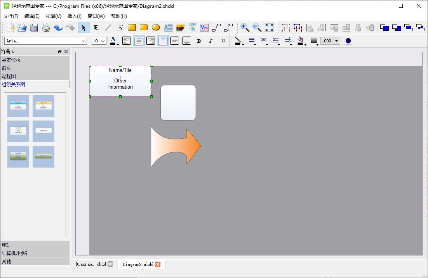Expand the 流程图 symbol category
Viewport: 428px width, 278px height.
click(35, 76)
